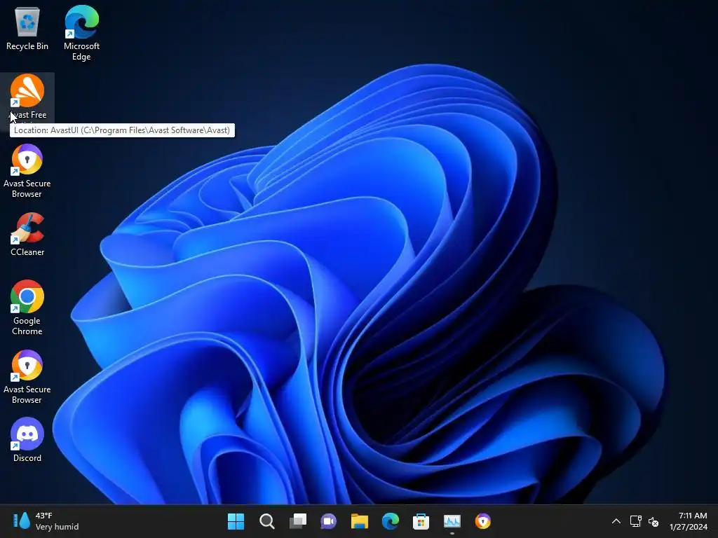Open Task View on the taskbar
Image resolution: width=718 pixels, height=538 pixels.
click(297, 521)
